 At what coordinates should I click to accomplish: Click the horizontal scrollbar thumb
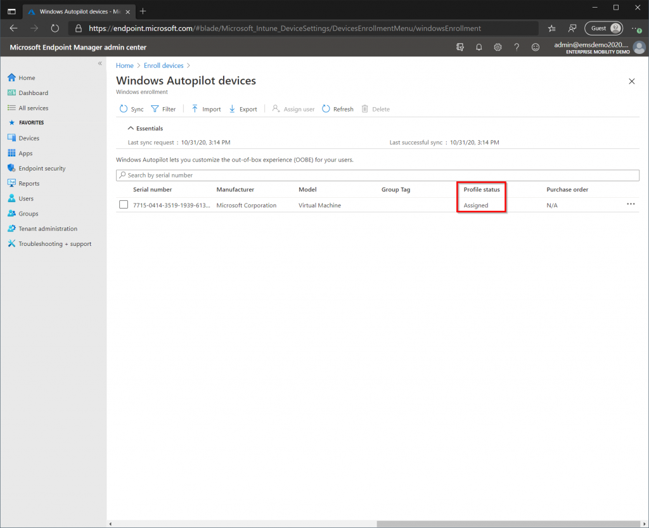[508, 524]
